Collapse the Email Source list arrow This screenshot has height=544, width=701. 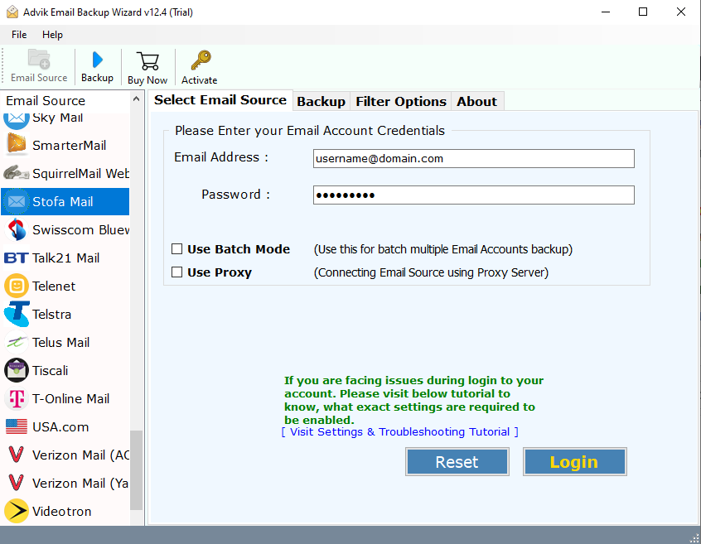tap(137, 99)
